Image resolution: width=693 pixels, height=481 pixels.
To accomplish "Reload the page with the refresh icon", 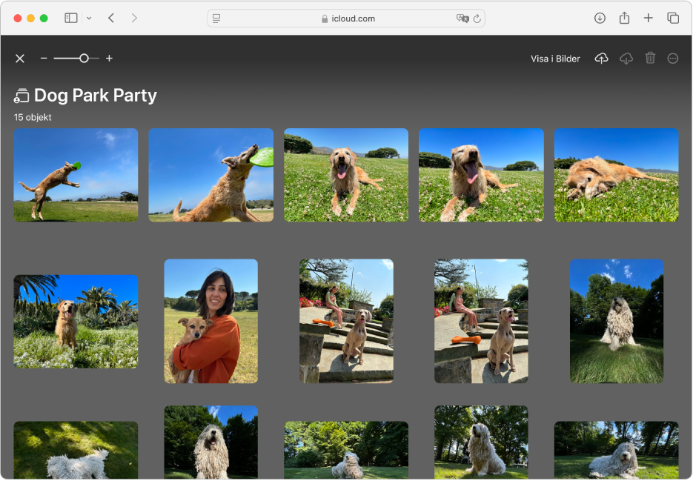I will pos(477,19).
